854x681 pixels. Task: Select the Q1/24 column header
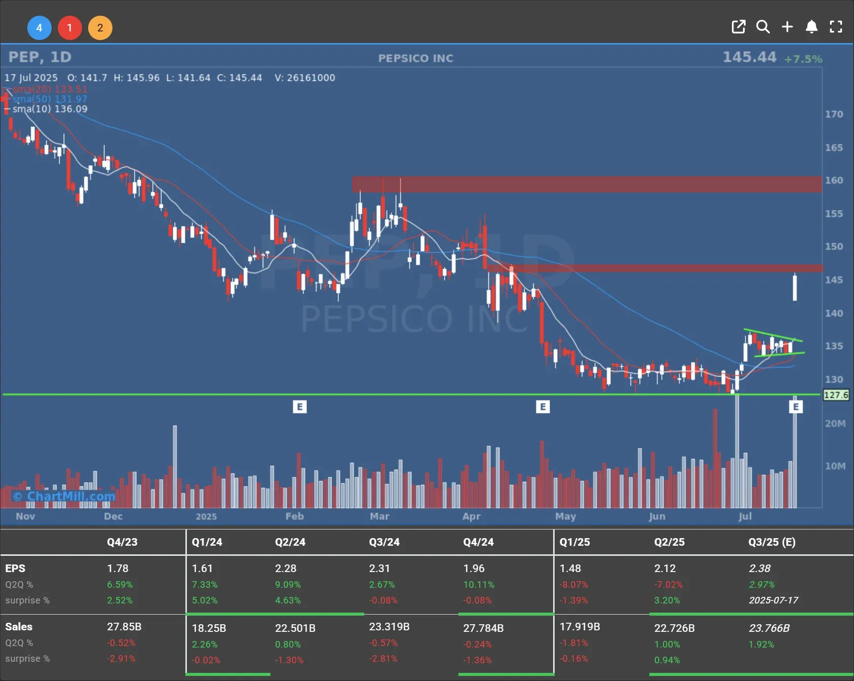[207, 542]
